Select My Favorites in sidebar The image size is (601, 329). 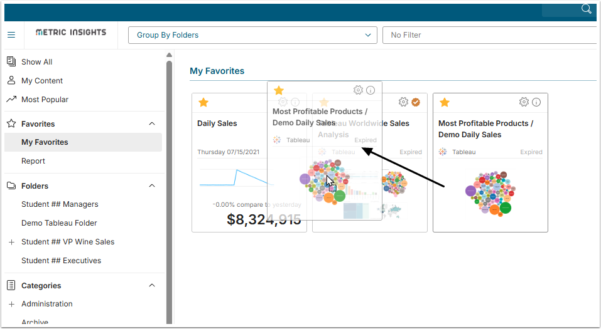[45, 142]
